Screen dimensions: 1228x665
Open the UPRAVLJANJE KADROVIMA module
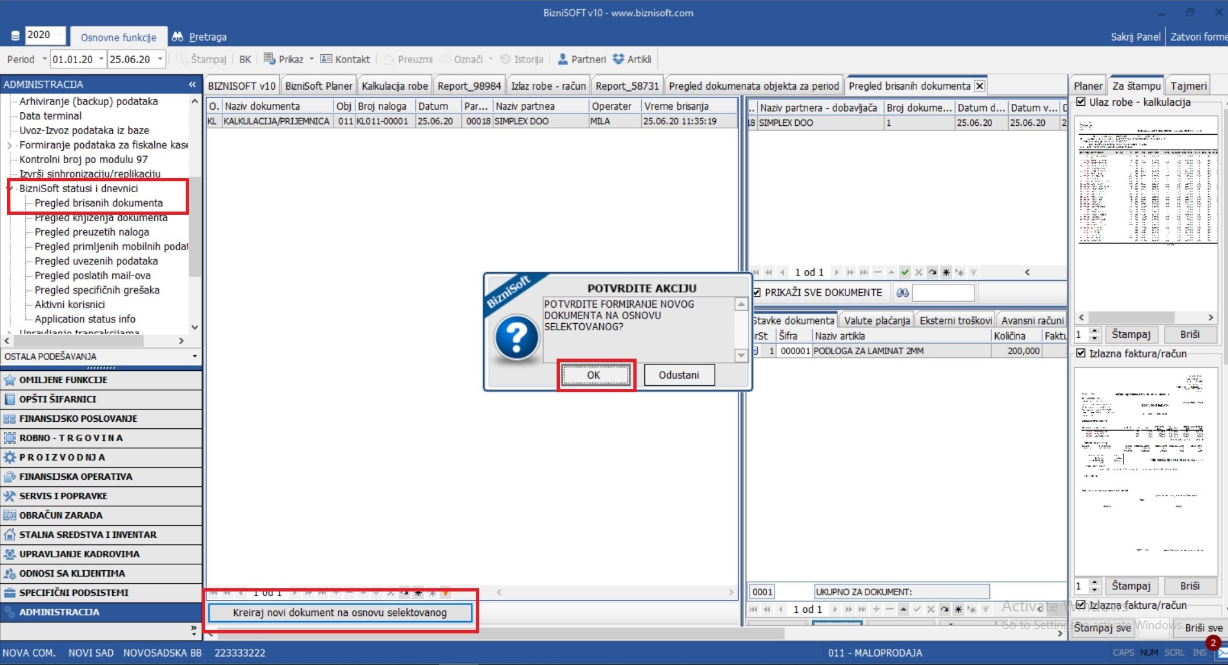coord(101,554)
